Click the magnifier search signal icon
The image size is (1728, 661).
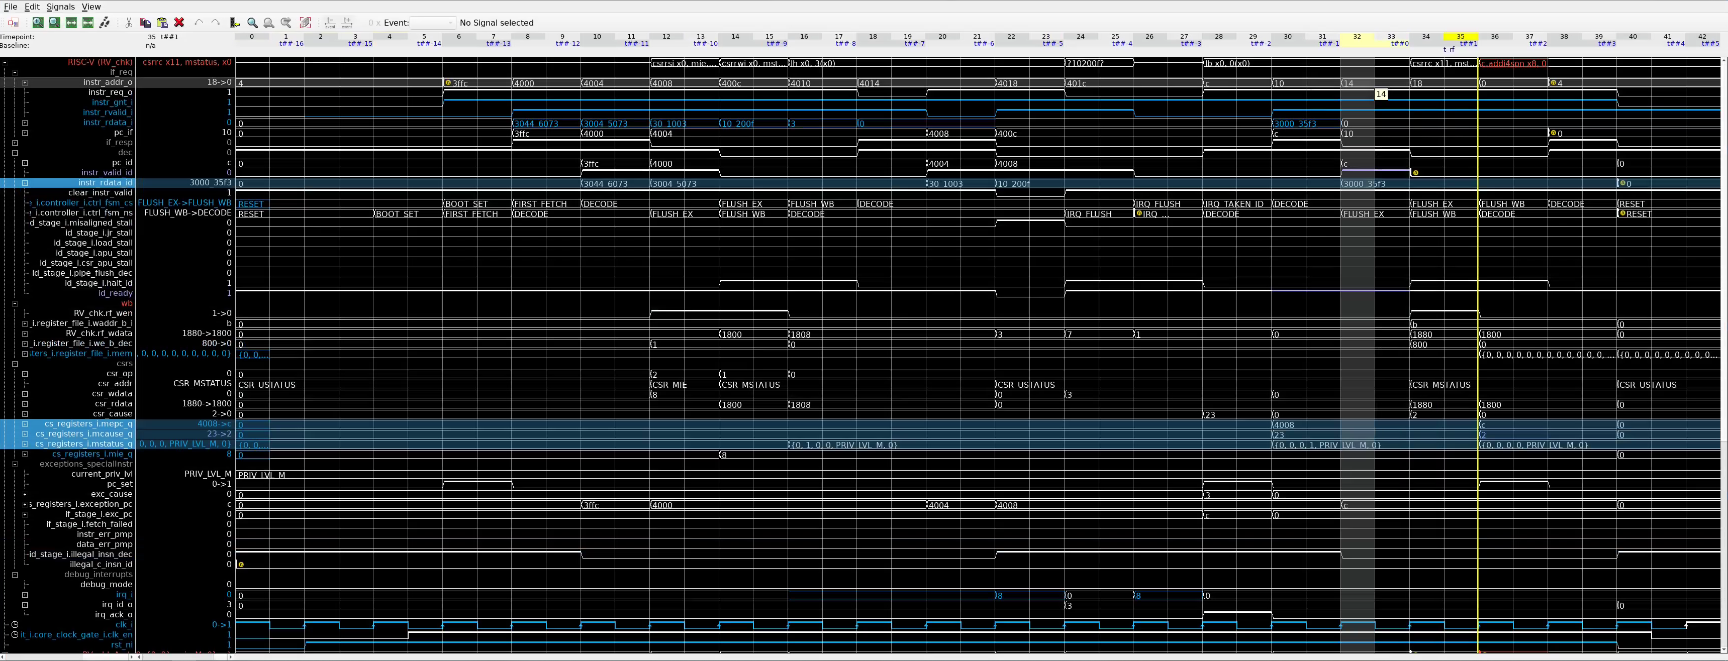point(252,23)
